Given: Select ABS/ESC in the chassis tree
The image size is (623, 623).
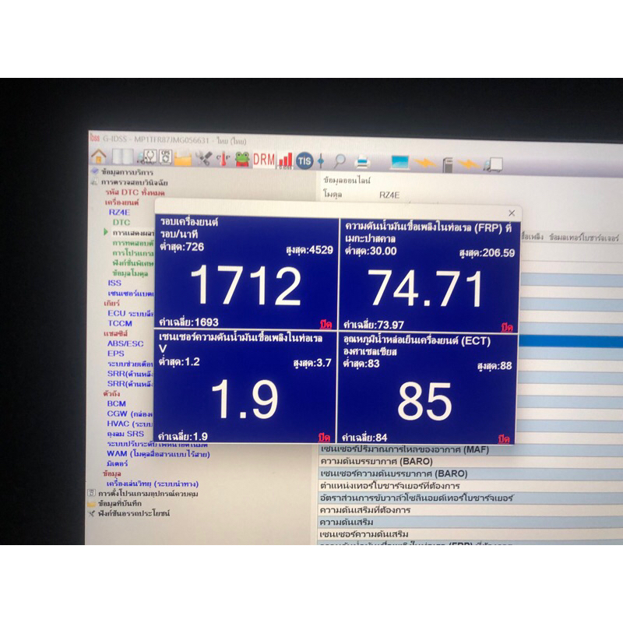Looking at the screenshot, I should pyautogui.click(x=125, y=343).
